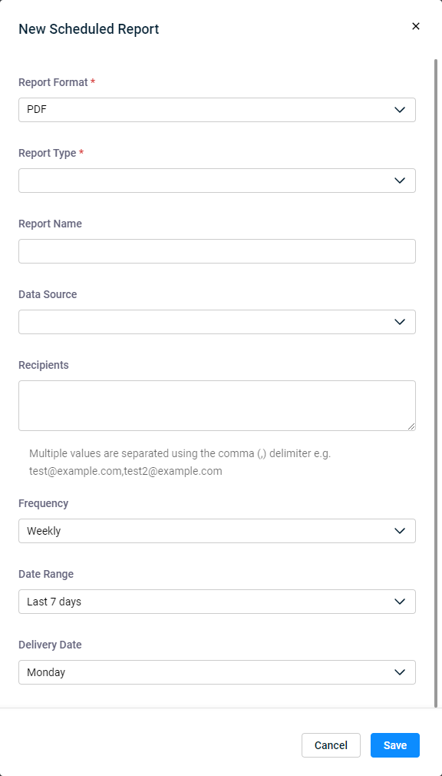Click inside the Recipients text area
The image size is (442, 776).
[x=217, y=406]
